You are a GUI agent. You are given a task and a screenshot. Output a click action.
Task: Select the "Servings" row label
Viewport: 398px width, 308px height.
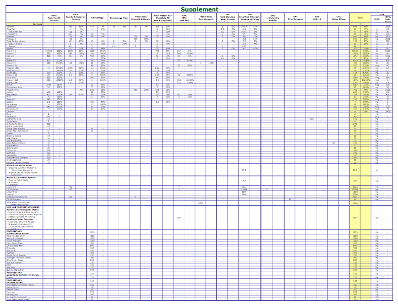(37, 24)
